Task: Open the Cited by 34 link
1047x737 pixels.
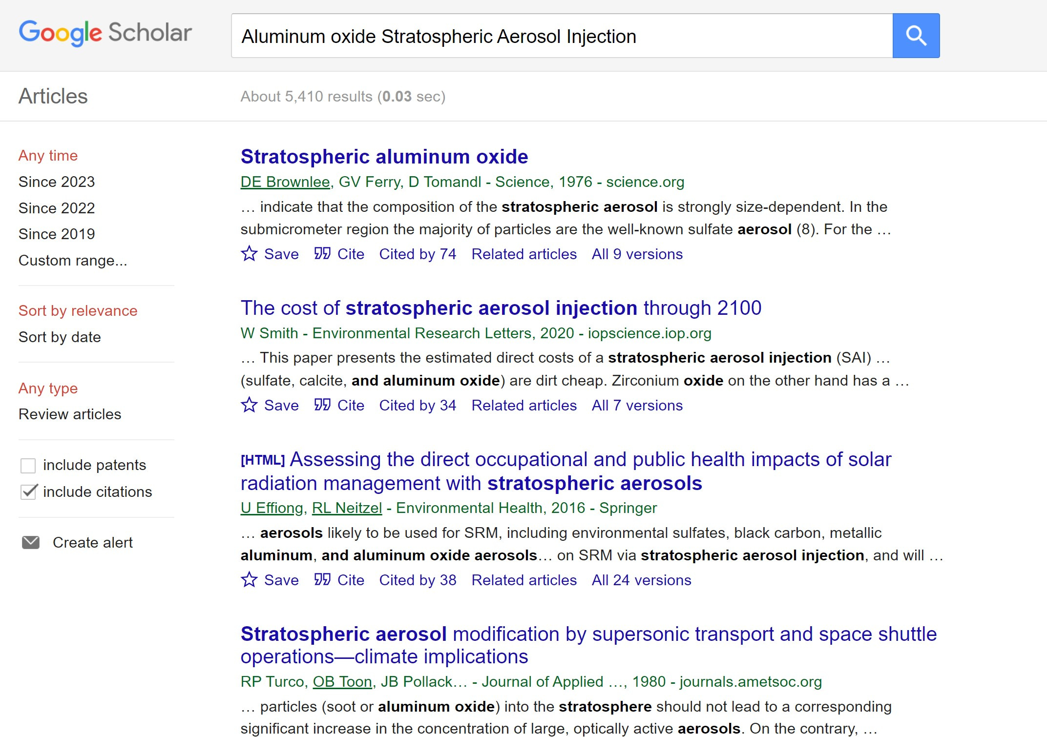Action: (x=418, y=405)
